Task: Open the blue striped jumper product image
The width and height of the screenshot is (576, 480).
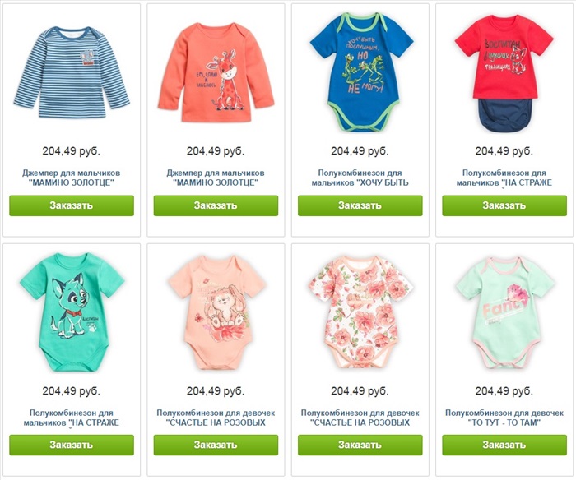Action: pyautogui.click(x=72, y=72)
